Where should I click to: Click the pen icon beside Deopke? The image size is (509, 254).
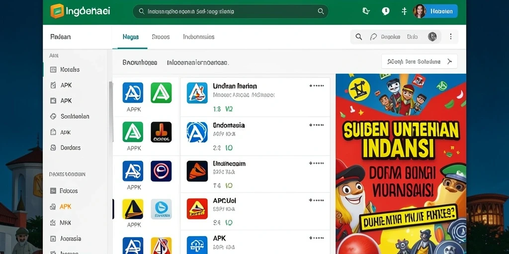pos(373,37)
